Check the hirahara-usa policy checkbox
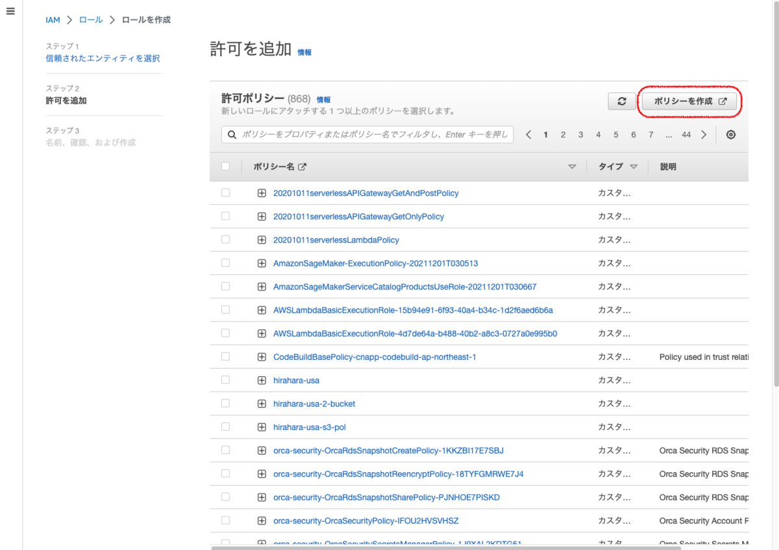This screenshot has width=779, height=550. [x=225, y=379]
